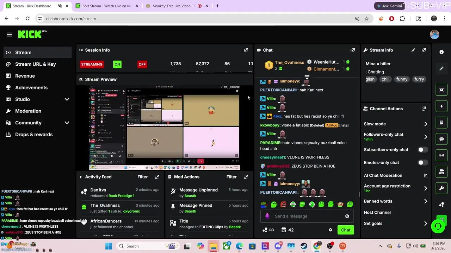Click the info icon in right sidebar
451x253 pixels.
(x=441, y=52)
